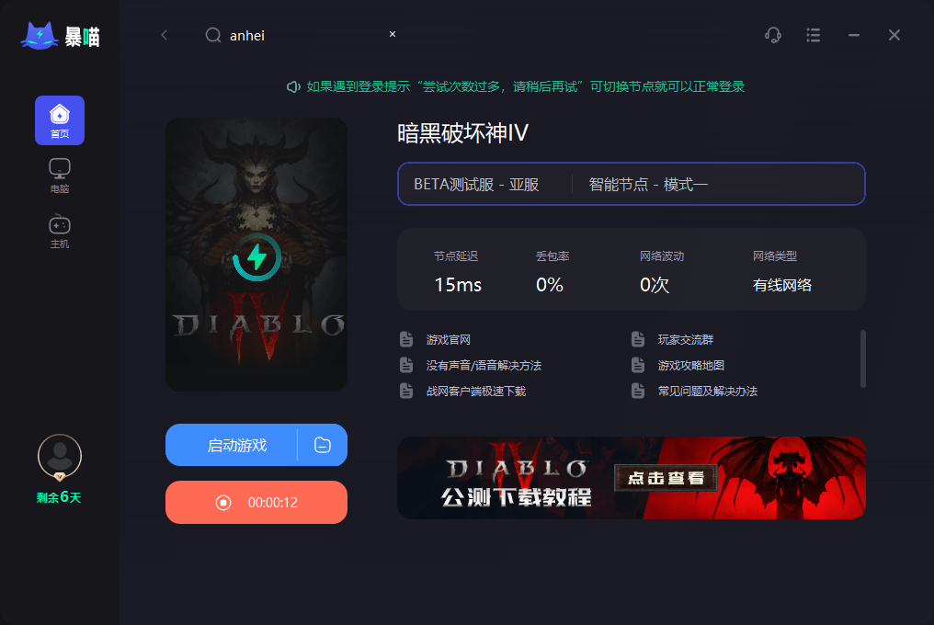Stop acceleration timer at 00:00:12

(x=256, y=502)
